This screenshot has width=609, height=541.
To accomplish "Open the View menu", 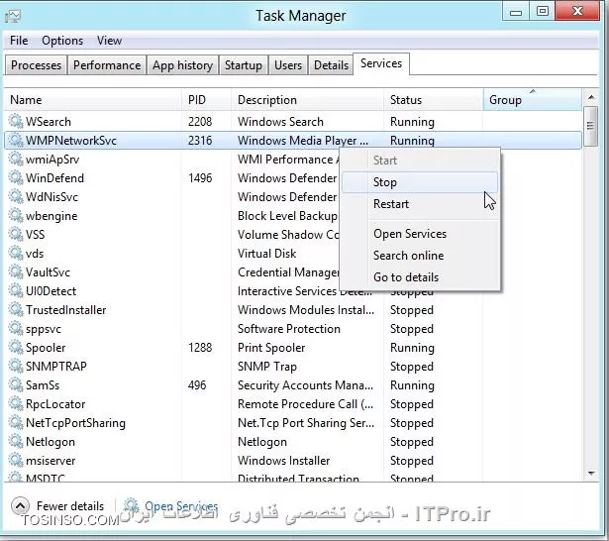I will [109, 41].
